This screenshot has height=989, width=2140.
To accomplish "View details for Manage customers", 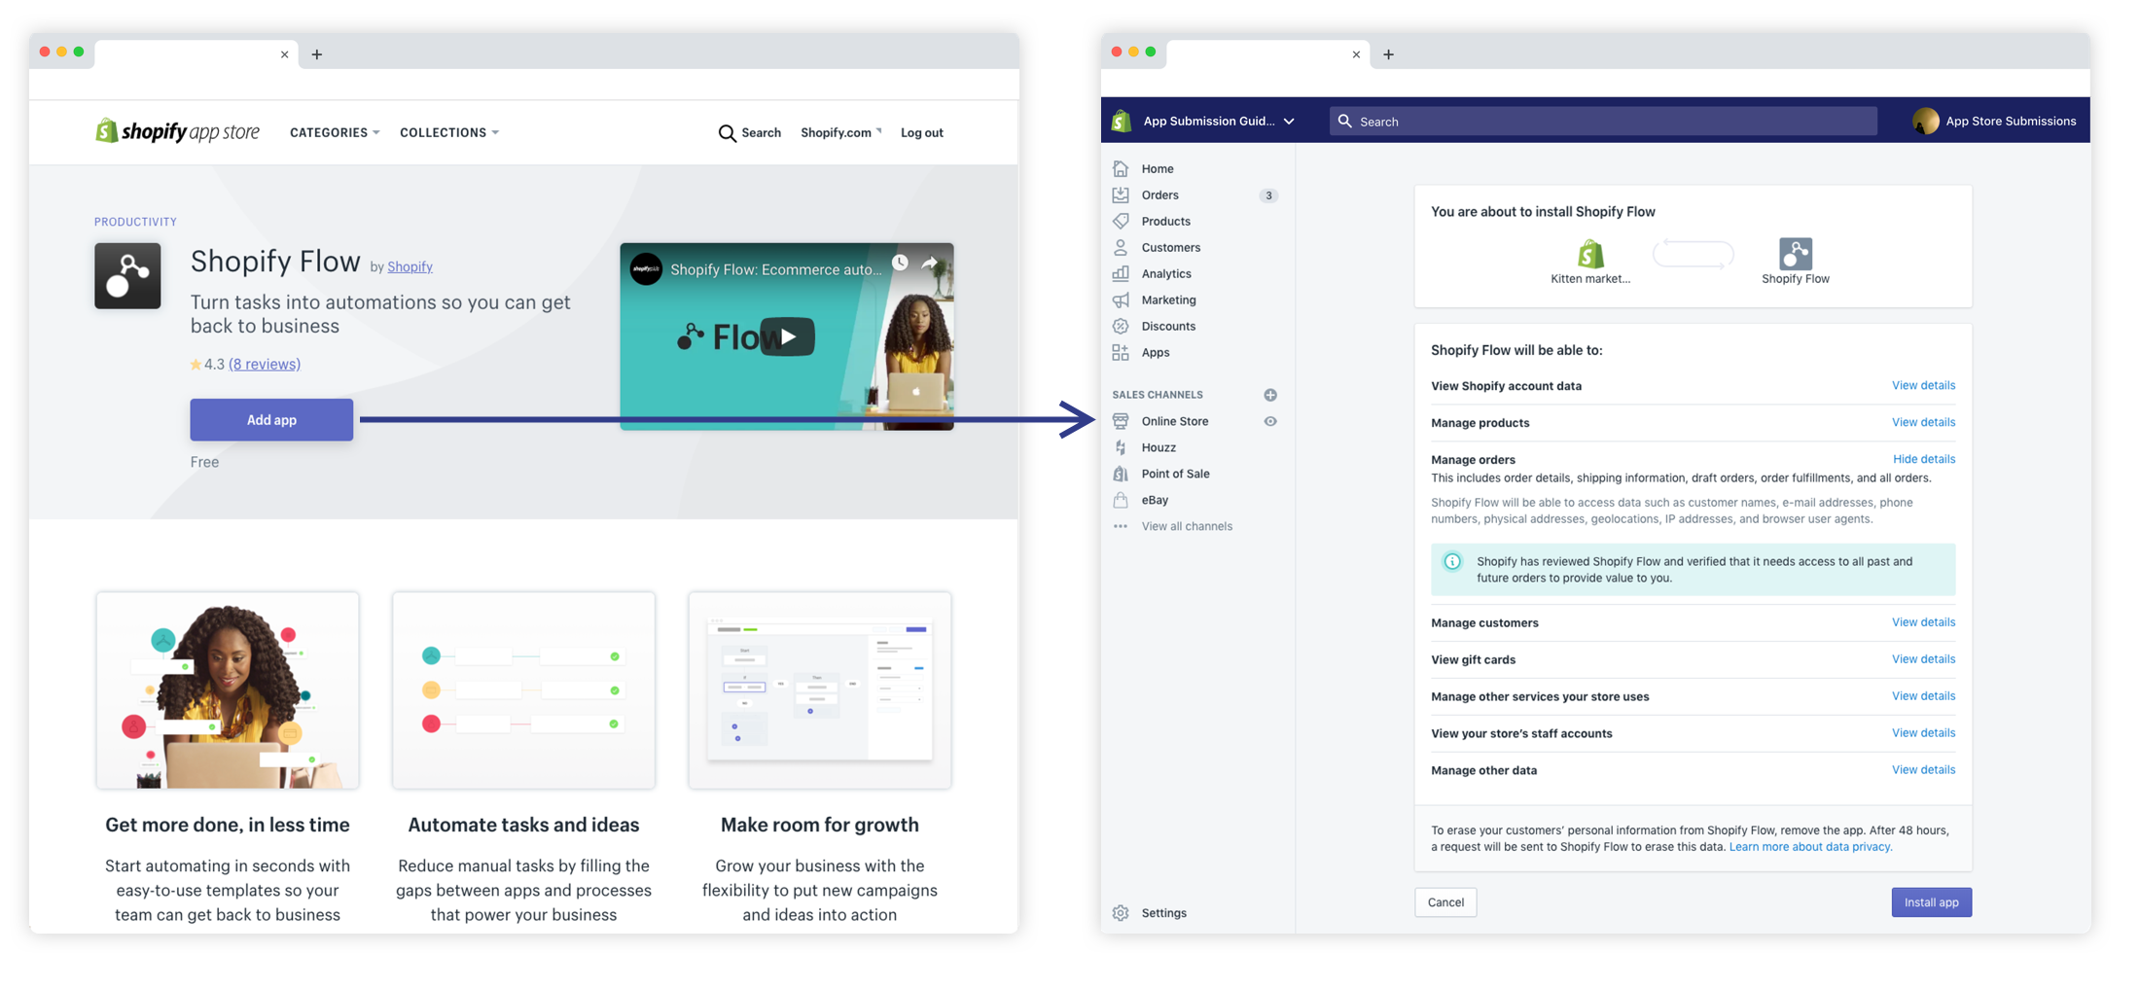I will click(x=1923, y=622).
